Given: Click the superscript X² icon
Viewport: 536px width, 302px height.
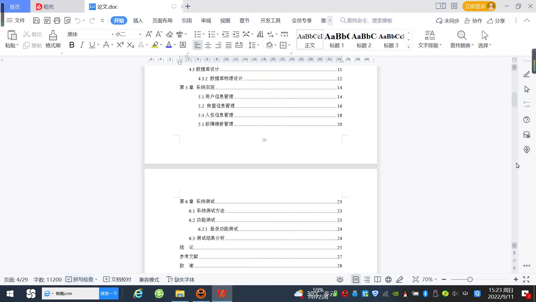Looking at the screenshot, I should click(120, 45).
